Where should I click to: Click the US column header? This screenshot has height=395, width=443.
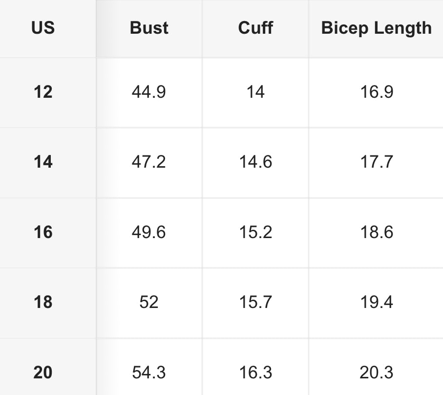click(x=43, y=28)
